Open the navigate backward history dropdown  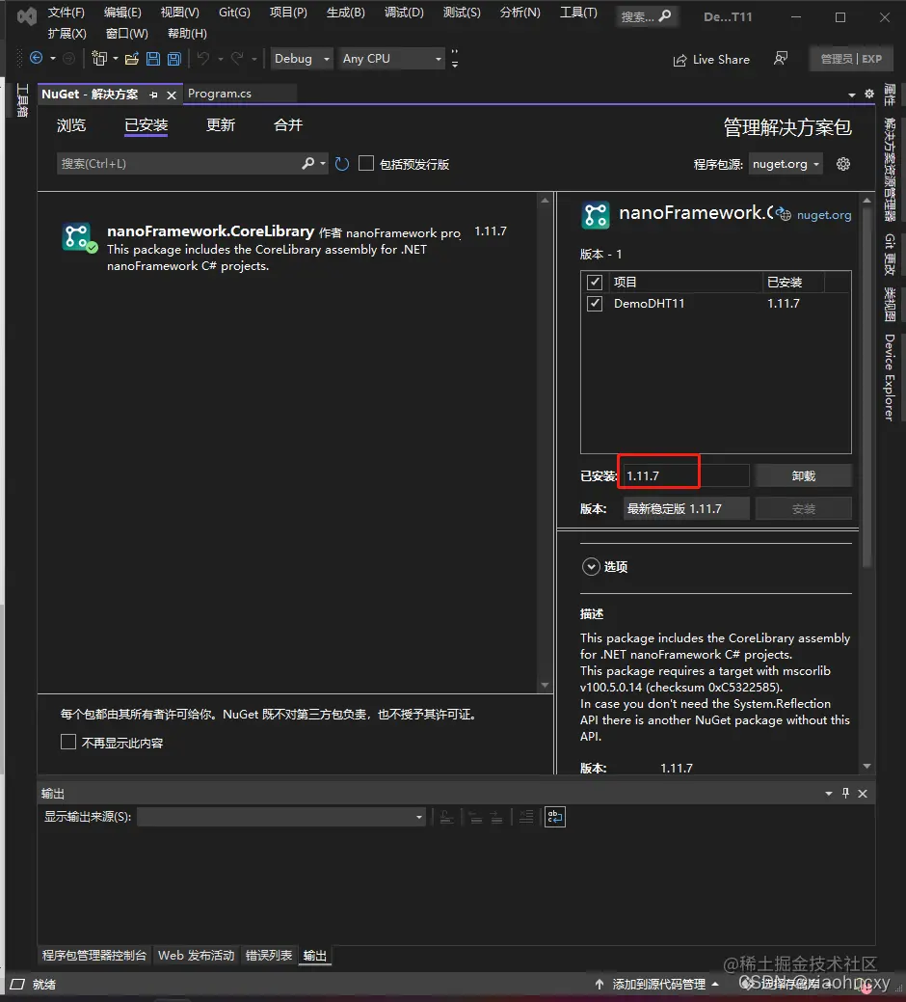(53, 59)
